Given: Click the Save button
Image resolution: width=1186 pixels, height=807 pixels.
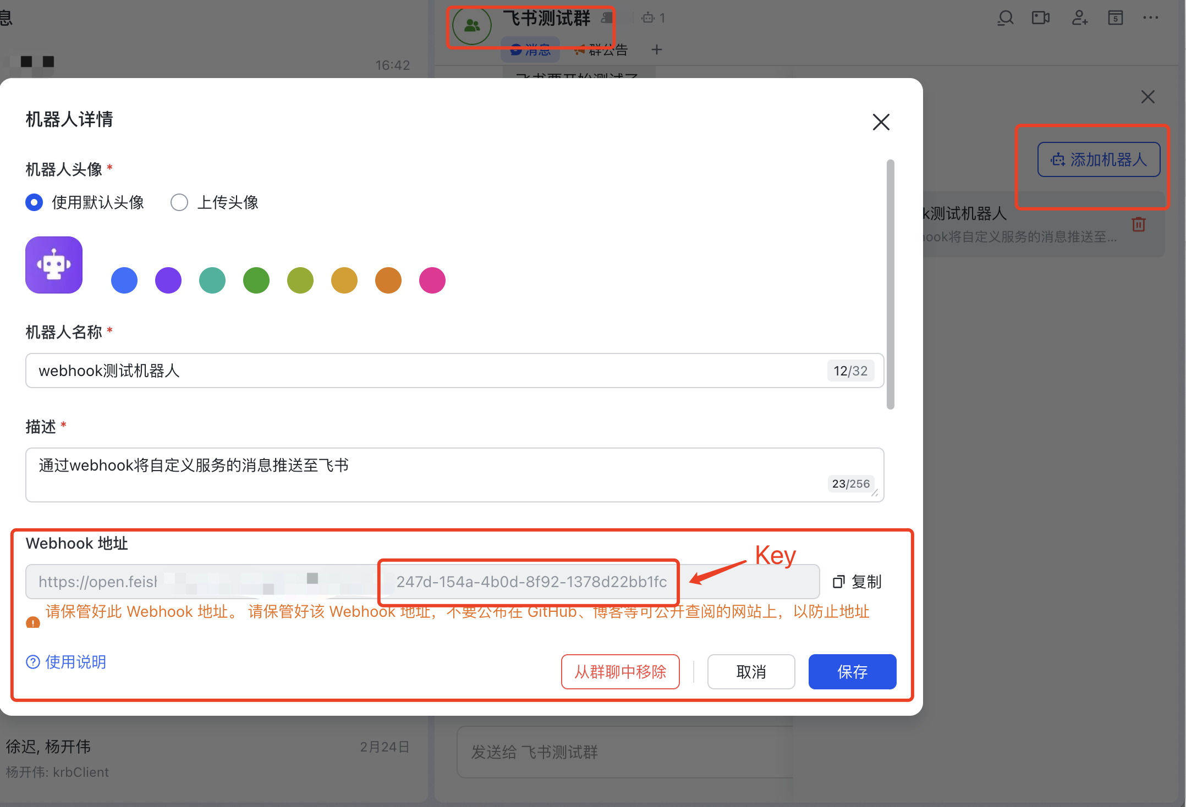Looking at the screenshot, I should coord(852,671).
